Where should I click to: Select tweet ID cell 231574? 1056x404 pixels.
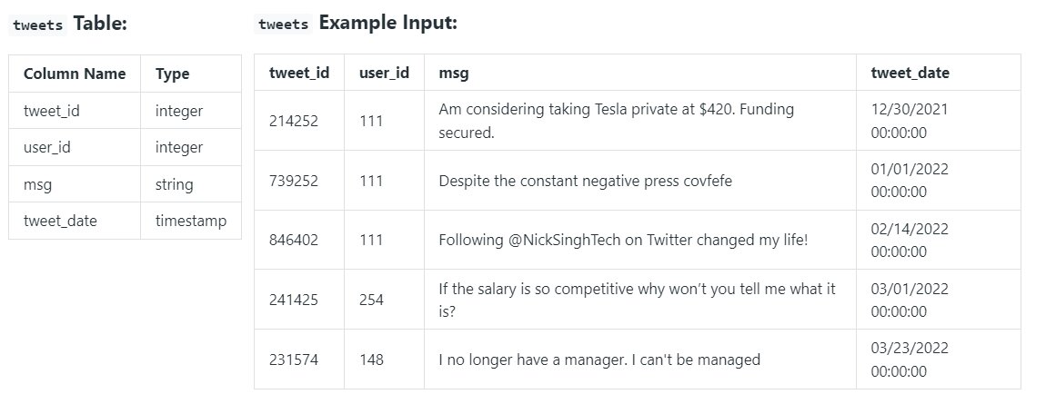tap(294, 360)
